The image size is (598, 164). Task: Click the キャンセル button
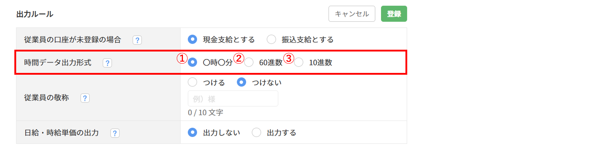[352, 14]
